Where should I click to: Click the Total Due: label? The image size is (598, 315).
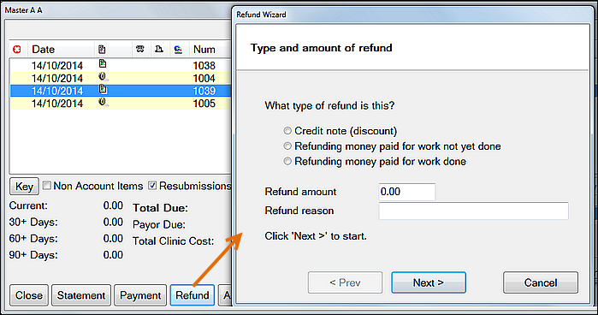(160, 208)
